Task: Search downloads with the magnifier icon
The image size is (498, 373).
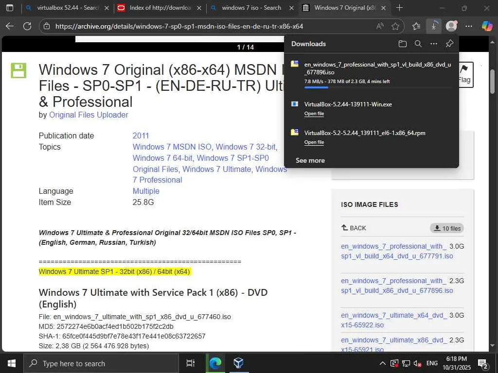Action: (418, 44)
